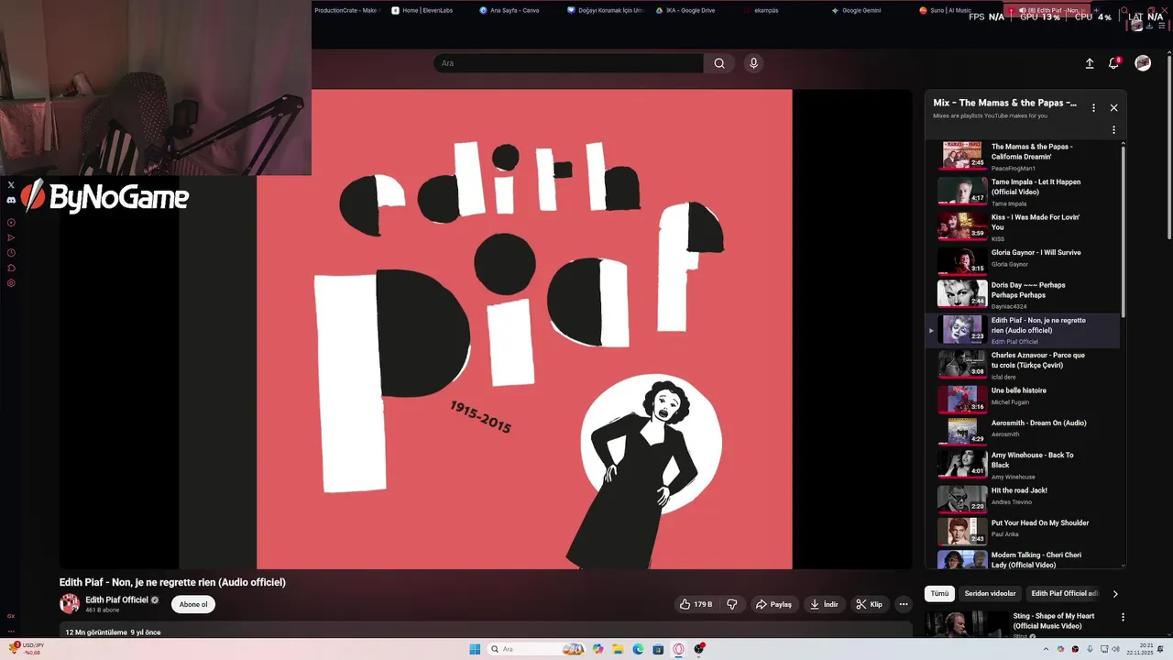The height and width of the screenshot is (660, 1173).
Task: Like the Edith Piaf video
Action: (x=696, y=604)
